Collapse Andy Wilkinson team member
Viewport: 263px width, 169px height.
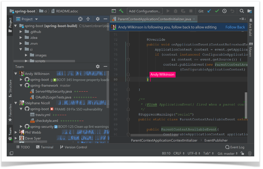16,74
